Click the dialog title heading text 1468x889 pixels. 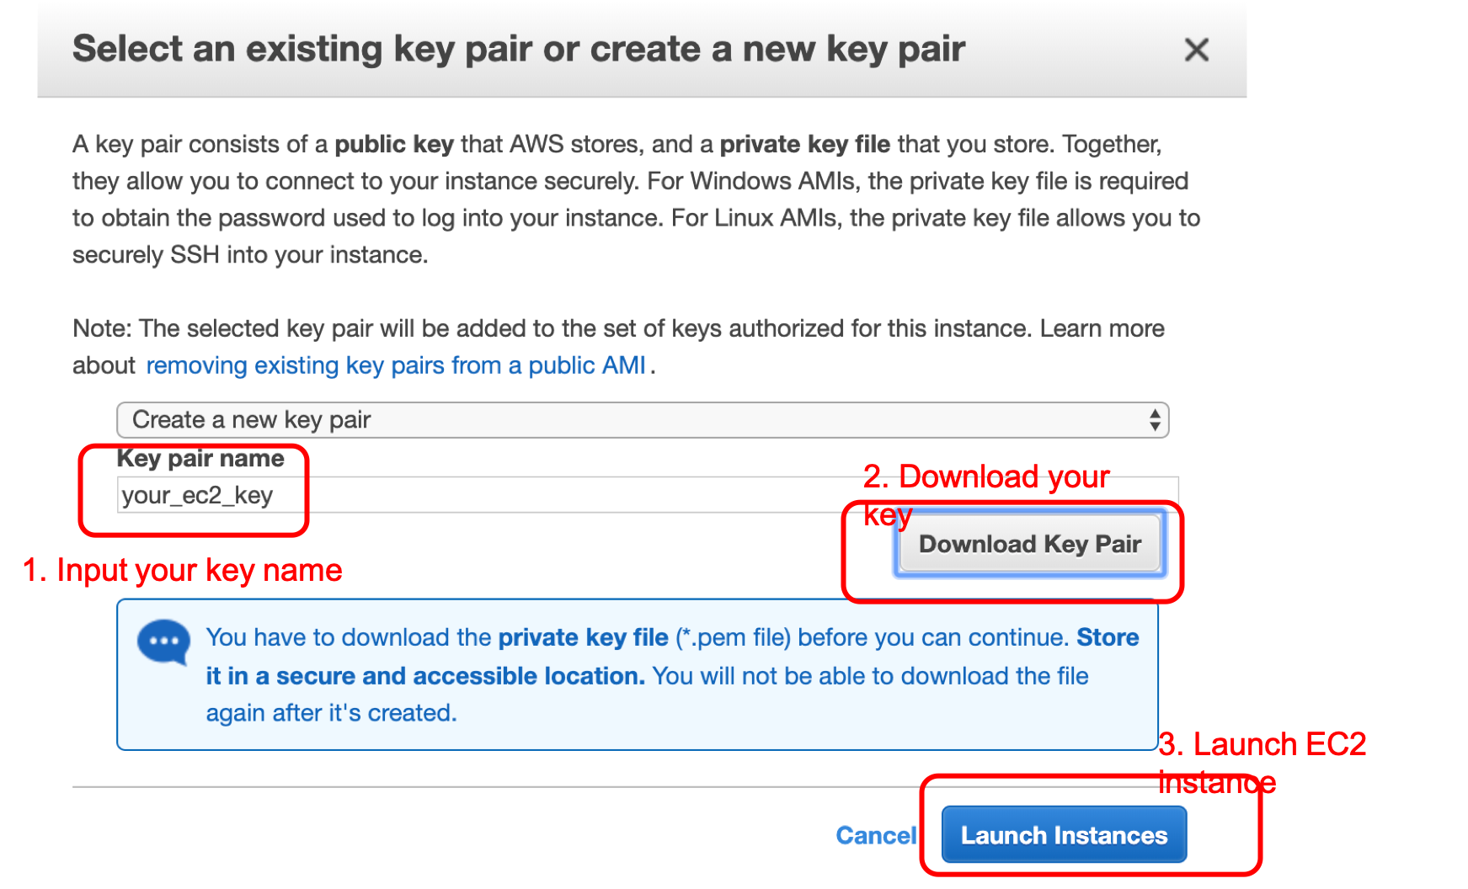[518, 49]
